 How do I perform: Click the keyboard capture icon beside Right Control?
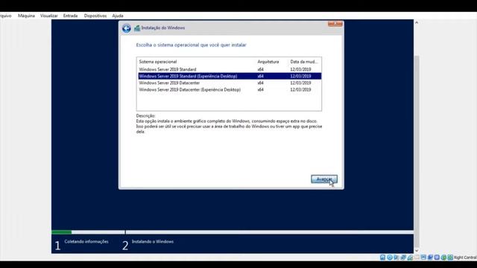tap(450, 258)
